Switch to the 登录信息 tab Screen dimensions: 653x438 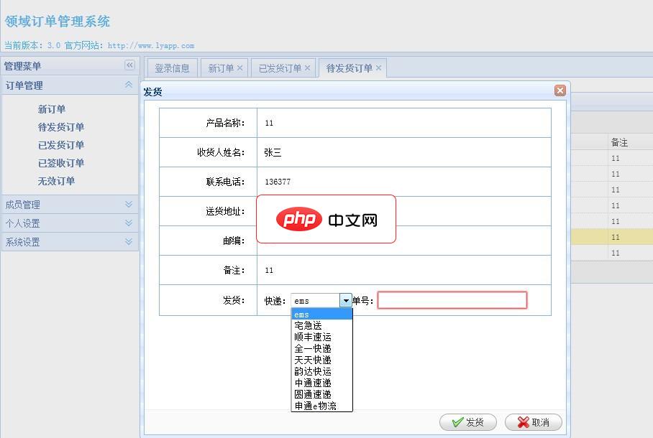pyautogui.click(x=171, y=67)
